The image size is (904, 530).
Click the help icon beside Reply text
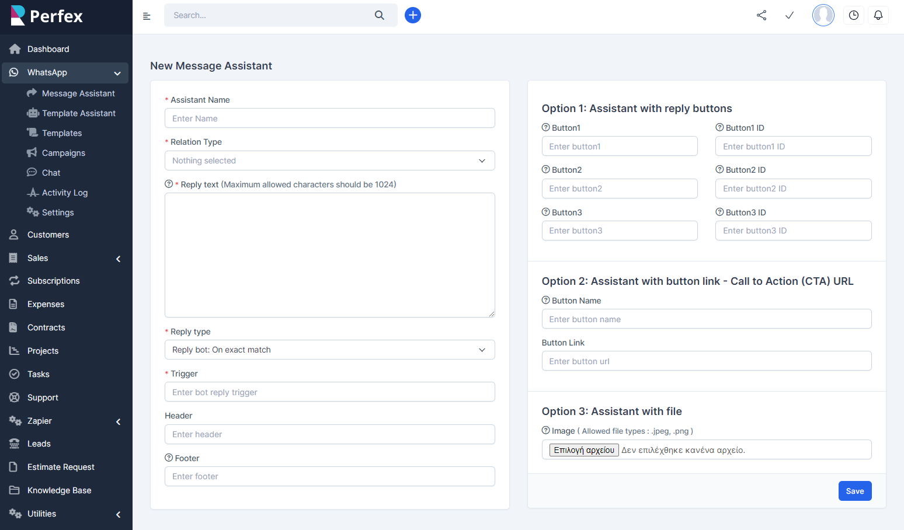[168, 183]
